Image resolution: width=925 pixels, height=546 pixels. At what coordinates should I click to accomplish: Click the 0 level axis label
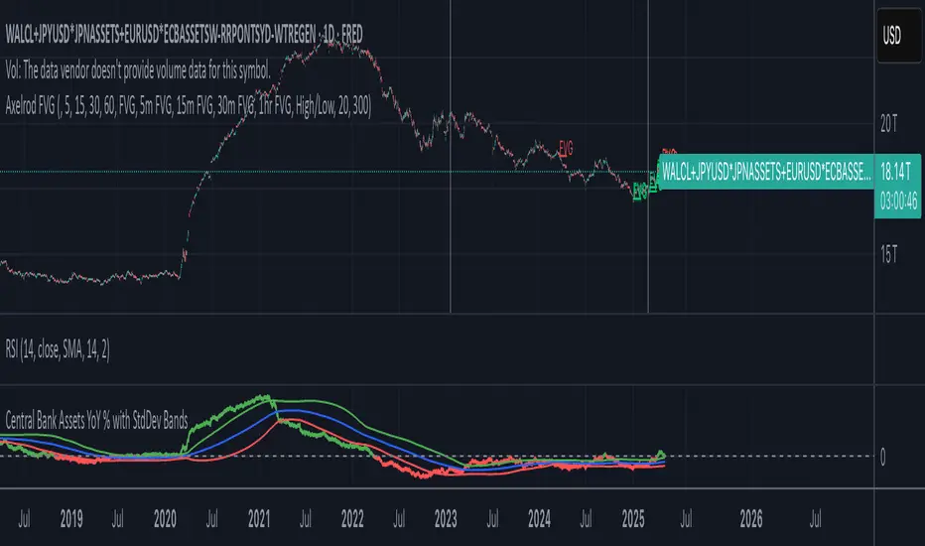pos(882,457)
